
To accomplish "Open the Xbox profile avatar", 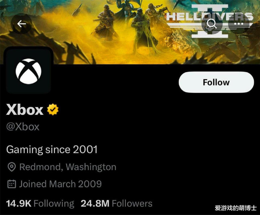I will click(29, 71).
